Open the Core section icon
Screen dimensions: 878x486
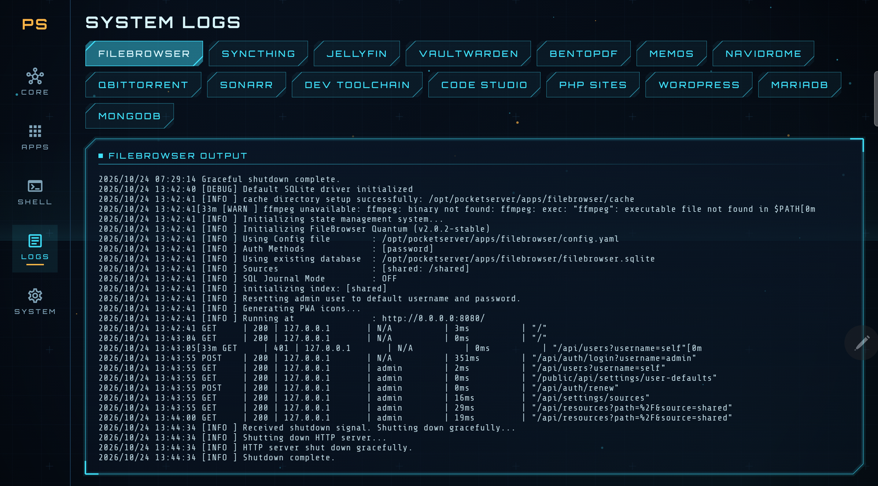click(35, 76)
